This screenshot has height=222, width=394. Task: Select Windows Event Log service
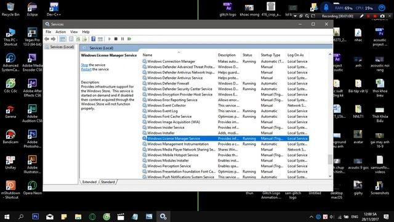tap(225, 111)
